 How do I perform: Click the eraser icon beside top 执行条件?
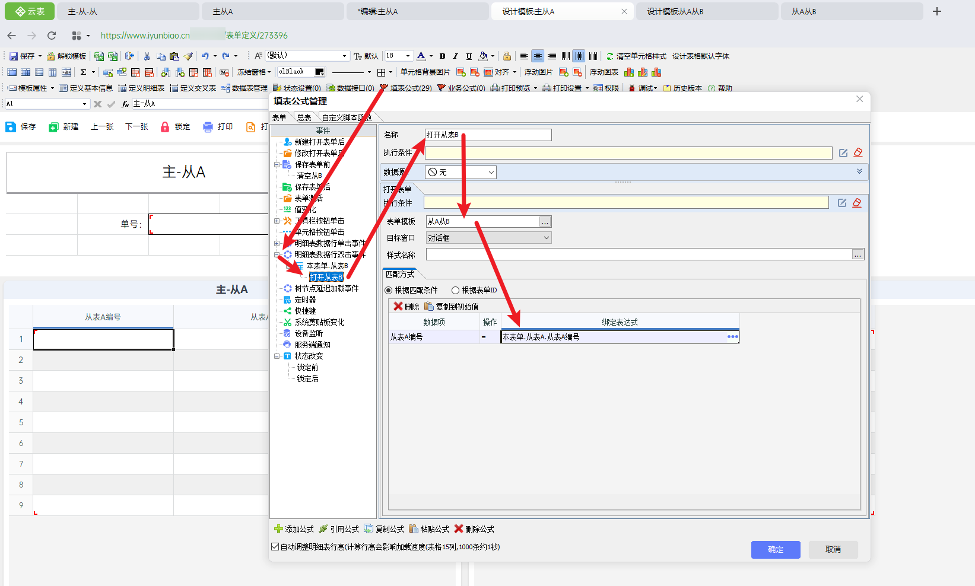click(x=858, y=153)
